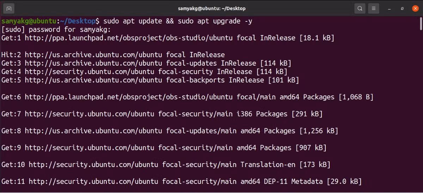The image size is (423, 193).
Task: Maximize the terminal window
Action: coord(402,8)
